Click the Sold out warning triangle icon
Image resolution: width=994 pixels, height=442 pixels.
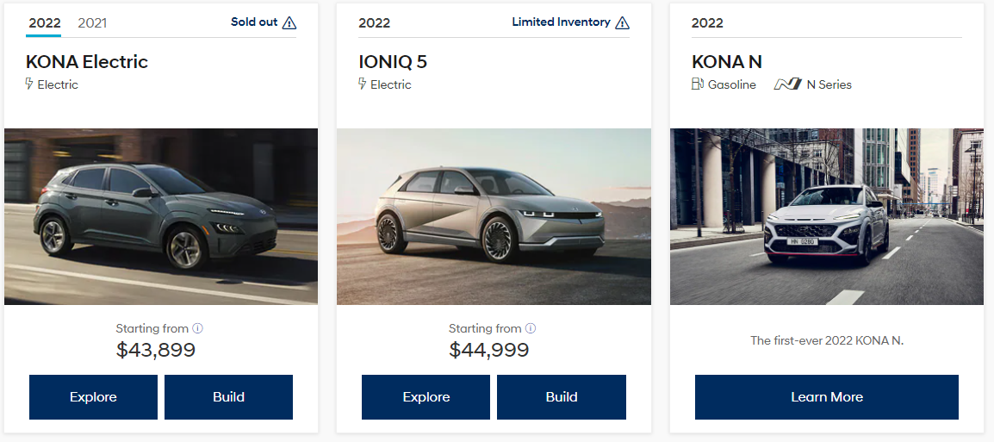[x=289, y=23]
